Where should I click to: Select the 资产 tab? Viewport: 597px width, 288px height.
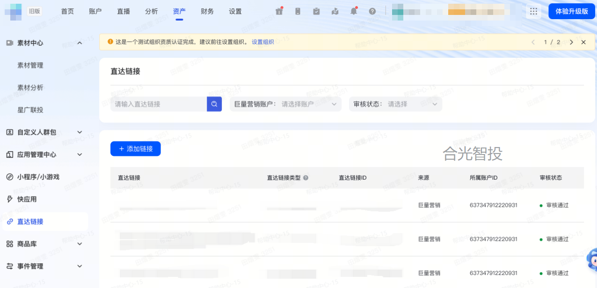click(x=179, y=11)
